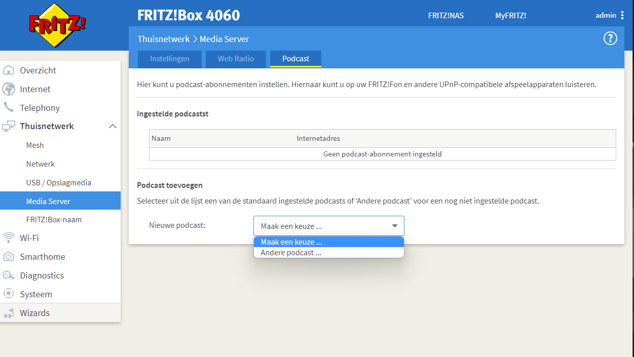
Task: Click the Wi-Fi signal icon
Action: coord(9,237)
